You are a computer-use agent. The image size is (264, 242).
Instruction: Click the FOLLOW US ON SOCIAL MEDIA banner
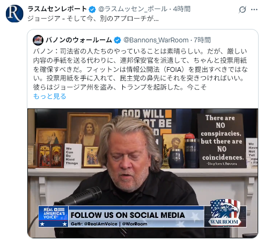pos(136,216)
